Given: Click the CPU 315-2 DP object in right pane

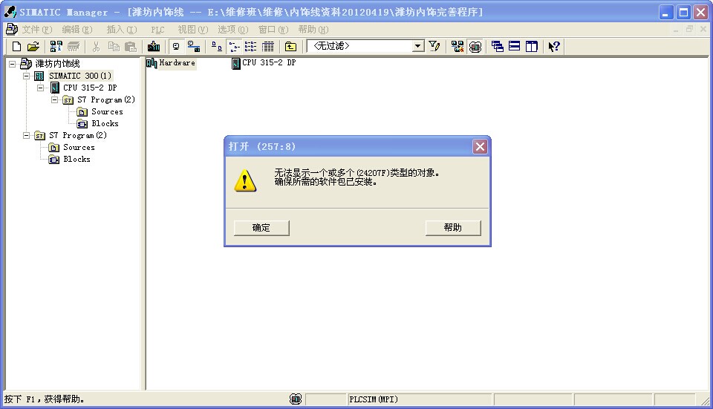Looking at the screenshot, I should point(264,63).
